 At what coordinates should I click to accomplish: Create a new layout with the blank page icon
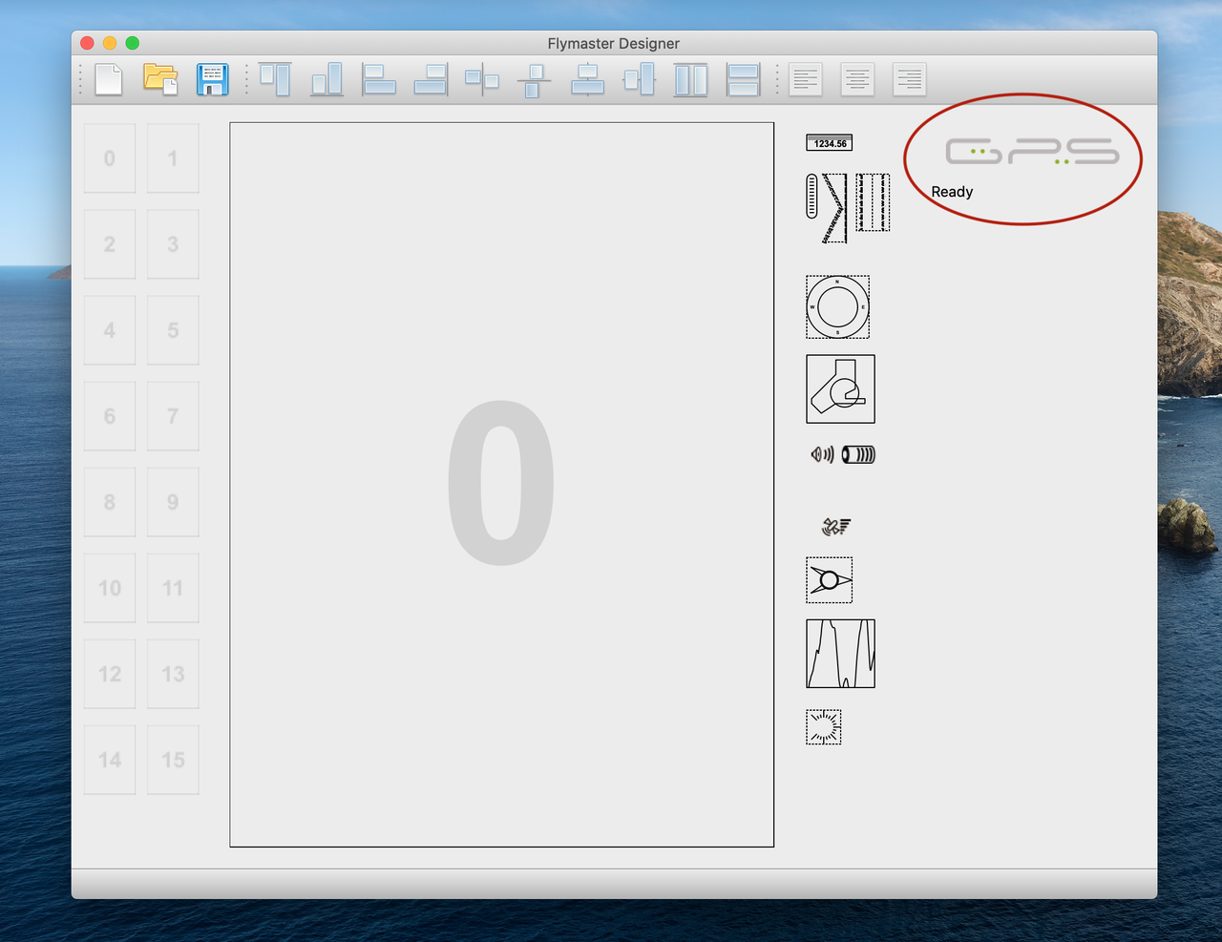point(109,79)
